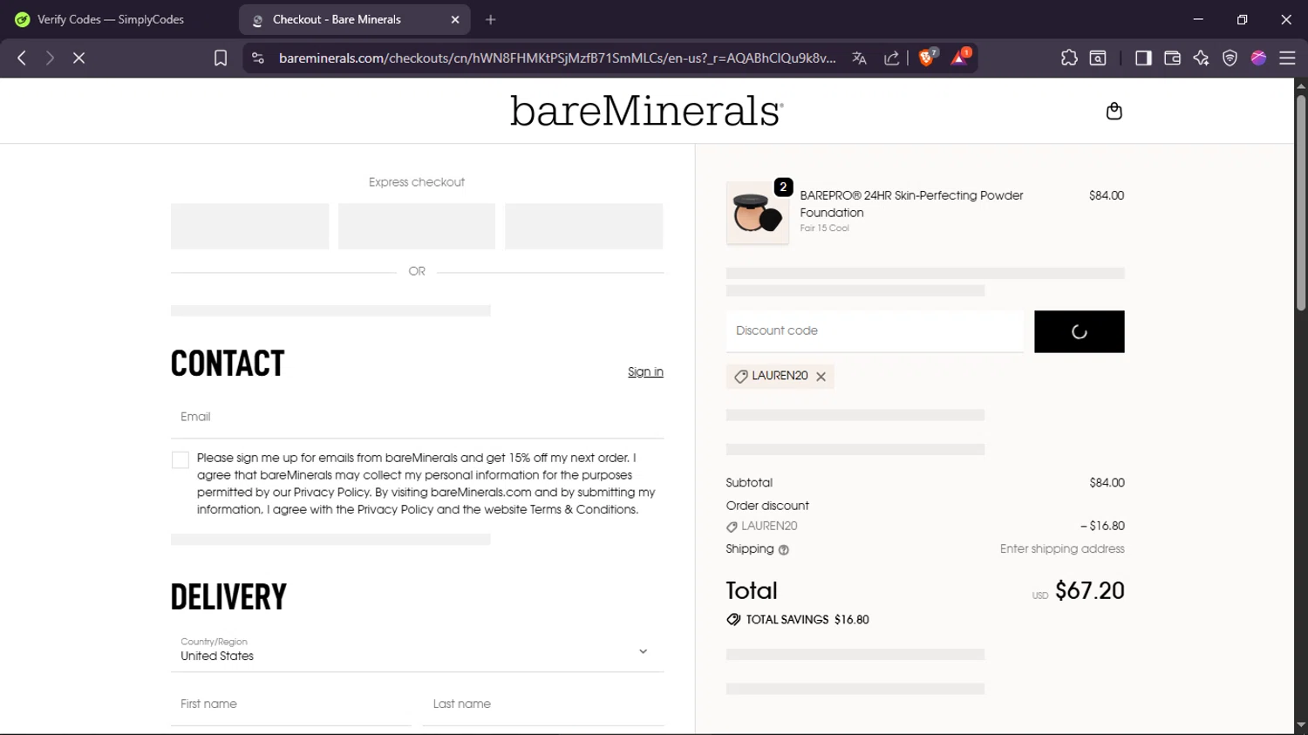View site information icon in address bar
1308x735 pixels.
257,58
